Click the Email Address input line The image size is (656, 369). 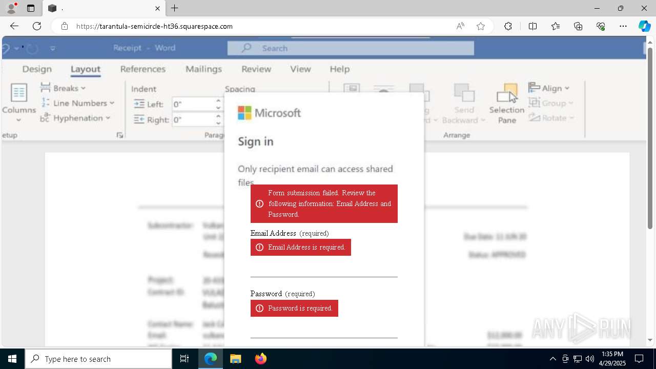[324, 268]
